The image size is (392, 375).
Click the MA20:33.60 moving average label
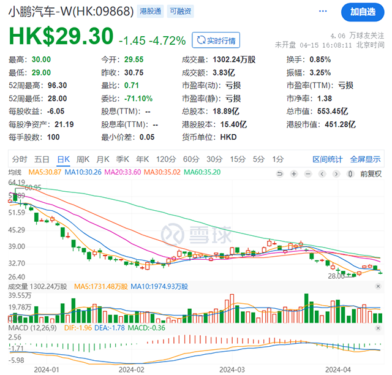tap(123, 172)
